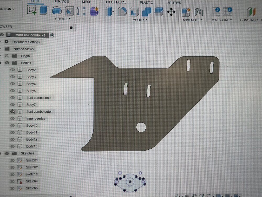Select the Joint tool icon
This screenshot has width=262, height=197.
tap(199, 12)
